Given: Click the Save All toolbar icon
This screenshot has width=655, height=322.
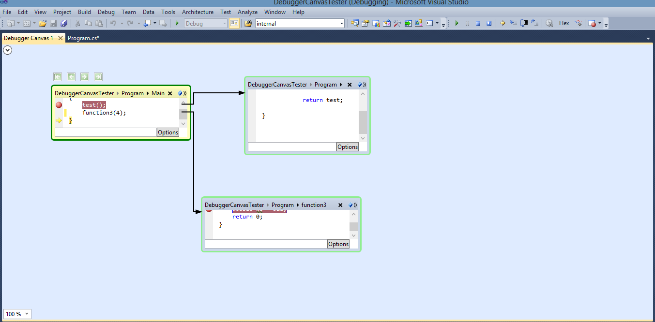Looking at the screenshot, I should 64,23.
